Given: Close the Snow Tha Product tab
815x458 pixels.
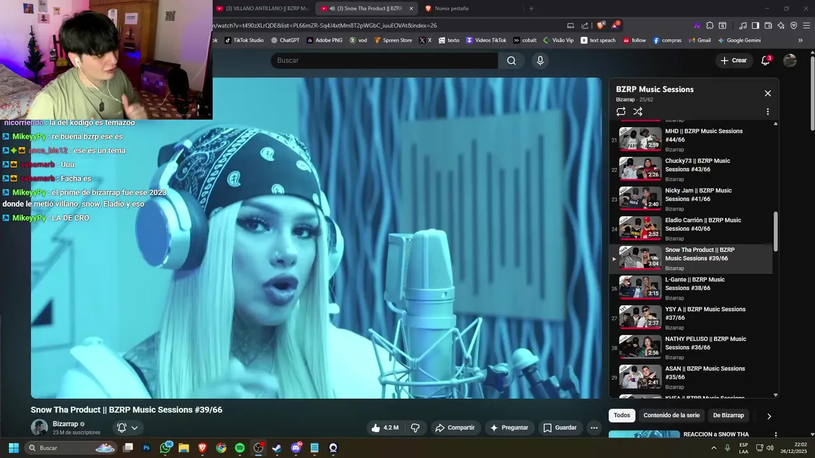Looking at the screenshot, I should [x=411, y=8].
